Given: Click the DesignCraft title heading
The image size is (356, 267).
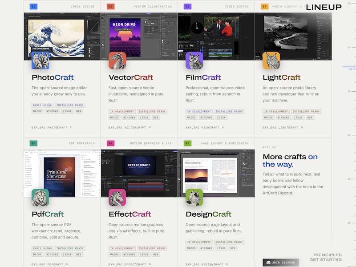Looking at the screenshot, I should point(208,214).
